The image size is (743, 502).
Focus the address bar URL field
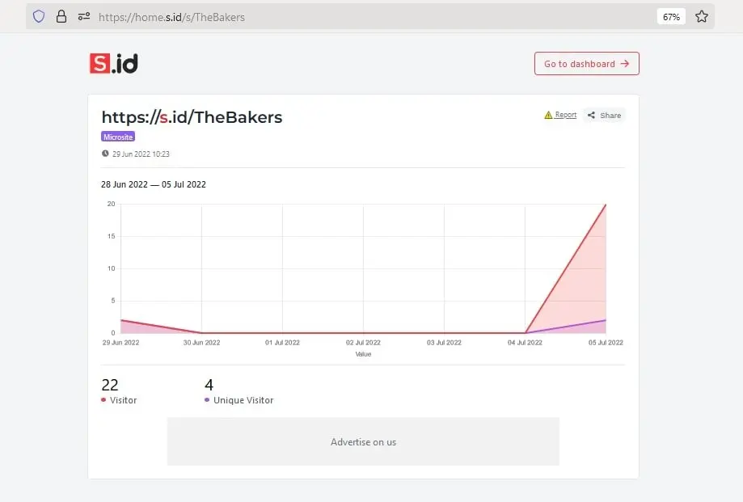364,16
